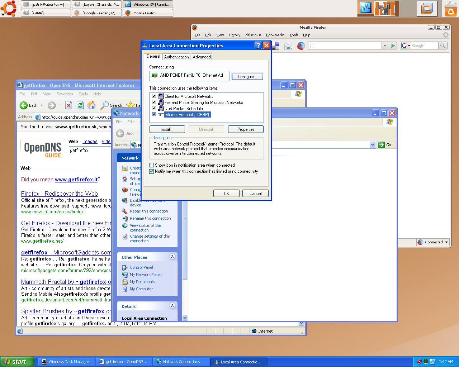Click the Rename this connection icon
Viewport: 459px width, 367px height.
124,219
